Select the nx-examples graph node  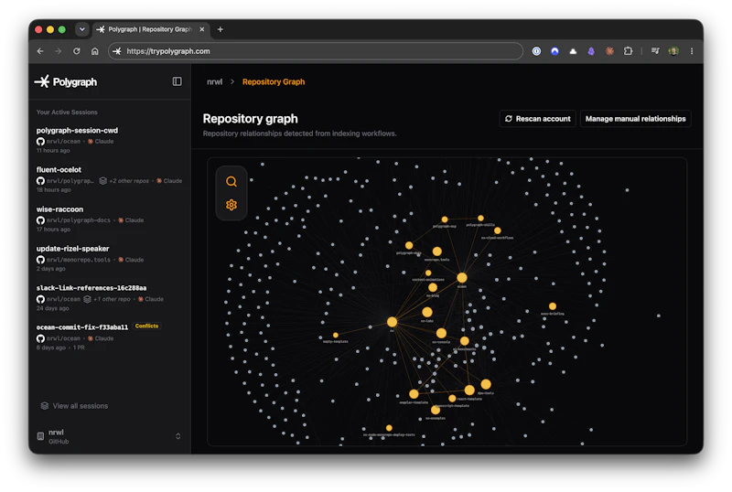(436, 411)
